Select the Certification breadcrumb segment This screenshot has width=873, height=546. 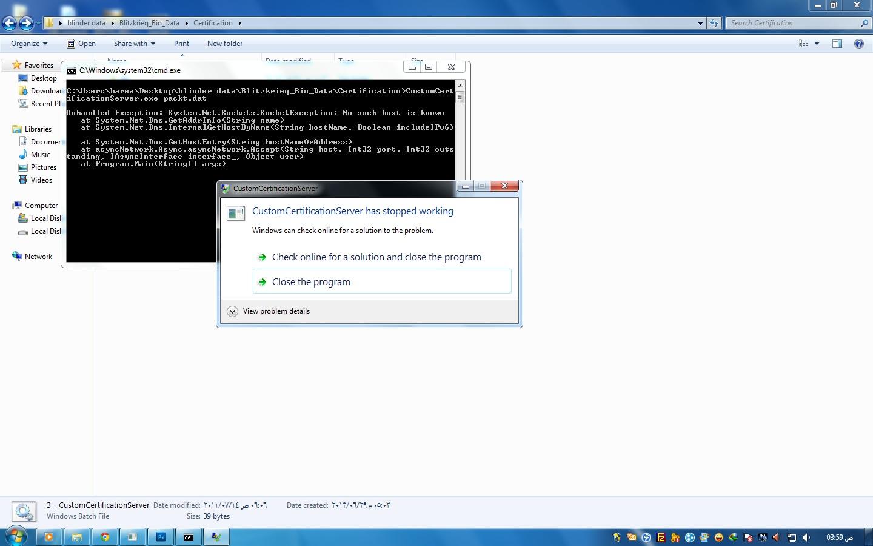(x=213, y=23)
